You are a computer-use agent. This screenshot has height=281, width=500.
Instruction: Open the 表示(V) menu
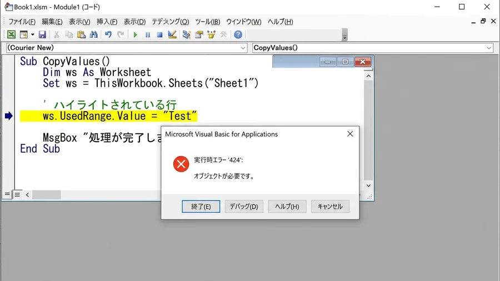(79, 22)
